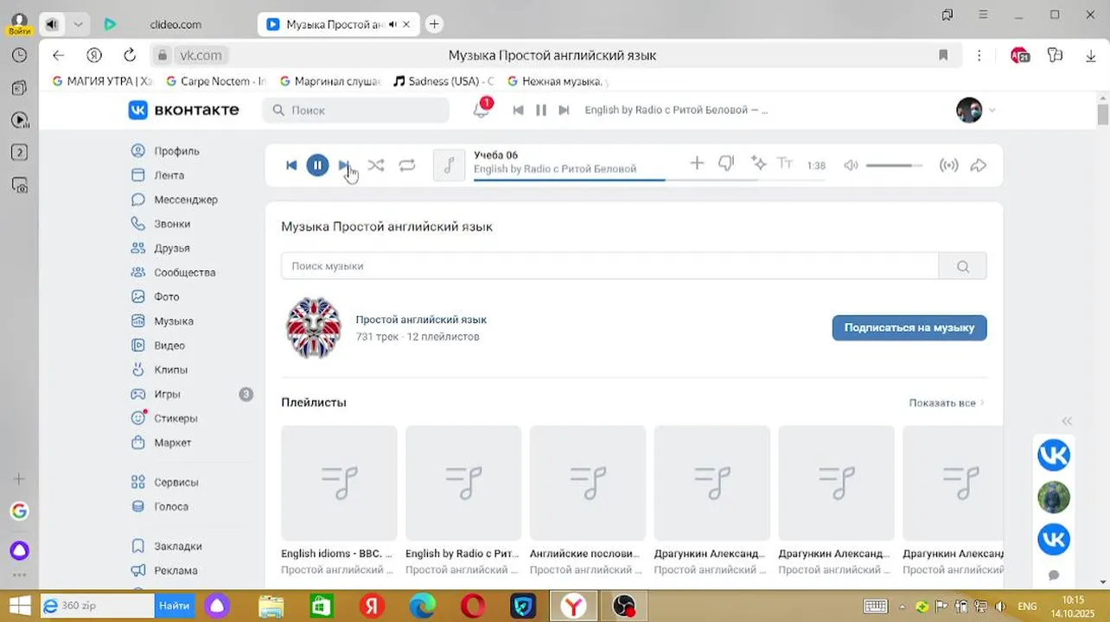Open browser downloads arrow icon
The height and width of the screenshot is (622, 1110).
(1091, 55)
